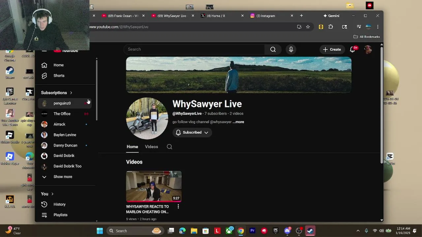The image size is (422, 237).
Task: Expand the Subscriptions section chevron
Action: click(71, 93)
